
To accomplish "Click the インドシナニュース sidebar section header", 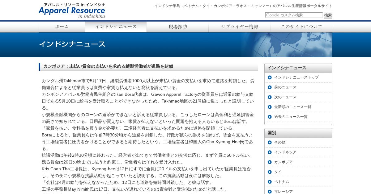I will click(298, 68).
